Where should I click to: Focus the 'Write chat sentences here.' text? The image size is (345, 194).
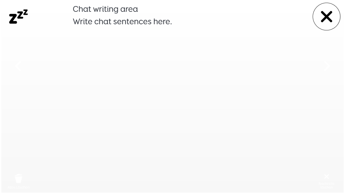[122, 22]
